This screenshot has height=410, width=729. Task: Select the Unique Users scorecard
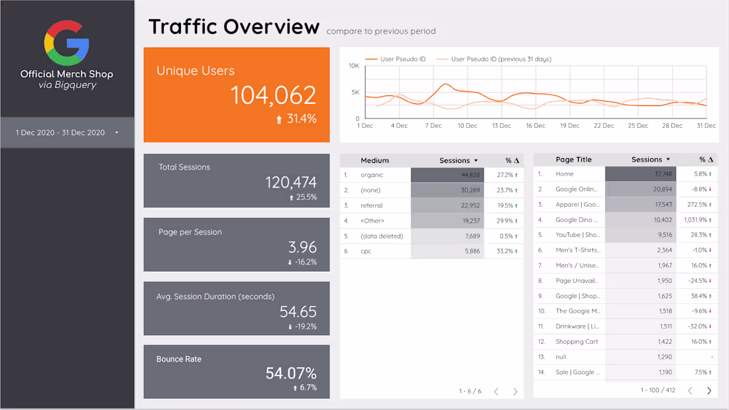point(237,94)
